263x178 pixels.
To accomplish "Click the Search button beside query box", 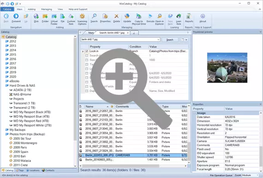I will click(170, 40).
